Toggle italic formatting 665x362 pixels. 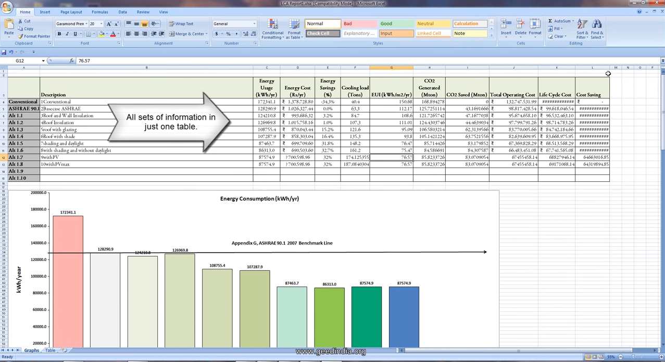(68, 33)
